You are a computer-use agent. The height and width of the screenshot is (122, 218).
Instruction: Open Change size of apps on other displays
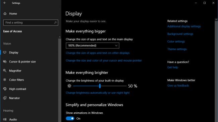(98, 53)
